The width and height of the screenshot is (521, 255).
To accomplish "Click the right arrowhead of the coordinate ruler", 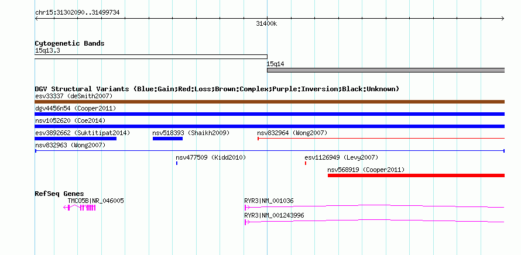I will click(503, 19).
